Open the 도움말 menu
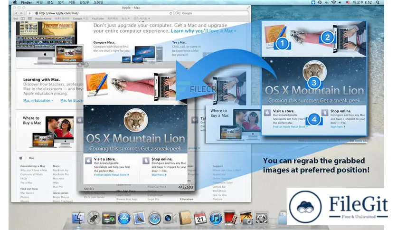 (98, 2)
